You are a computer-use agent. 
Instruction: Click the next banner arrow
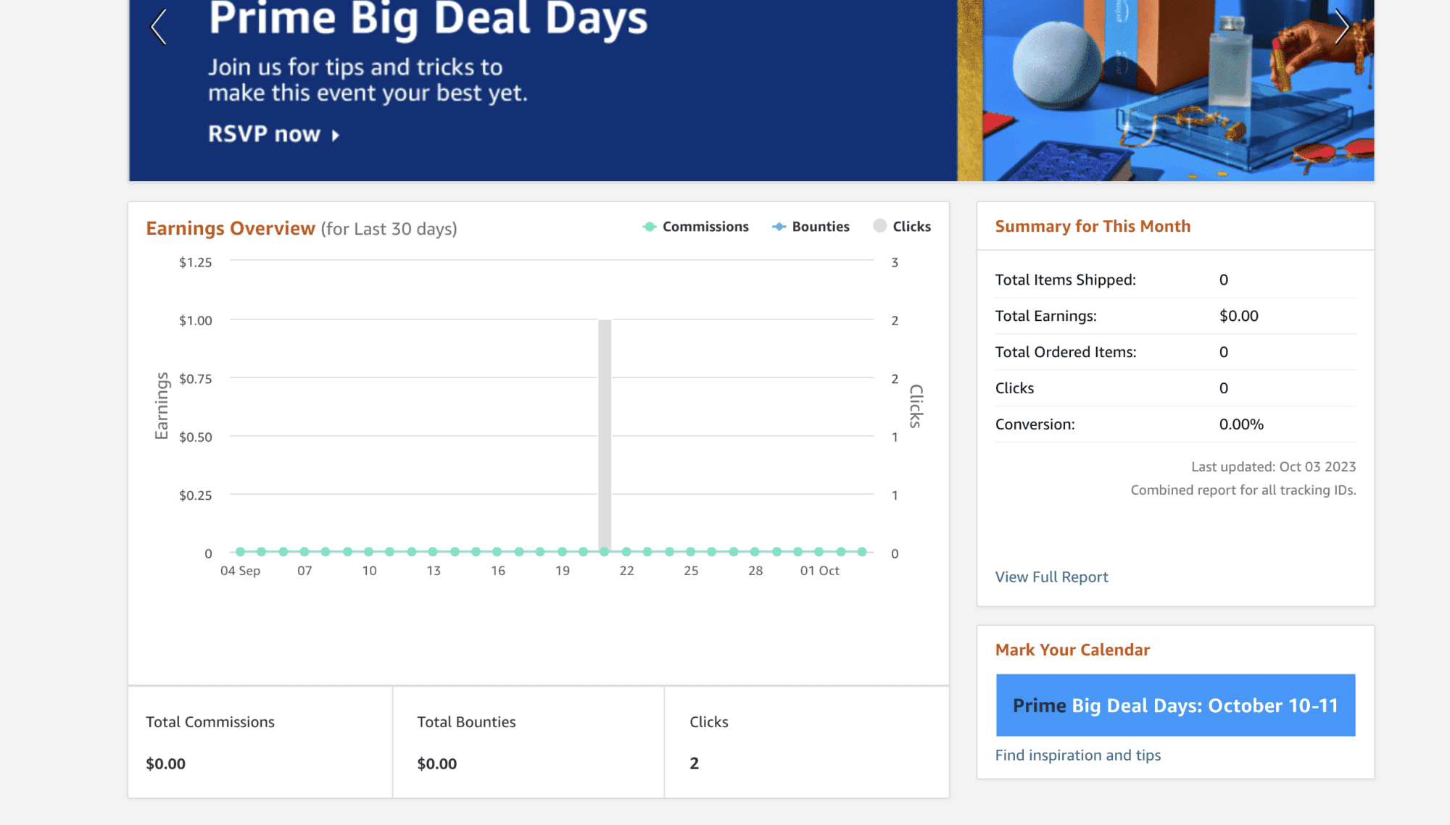coord(1342,28)
